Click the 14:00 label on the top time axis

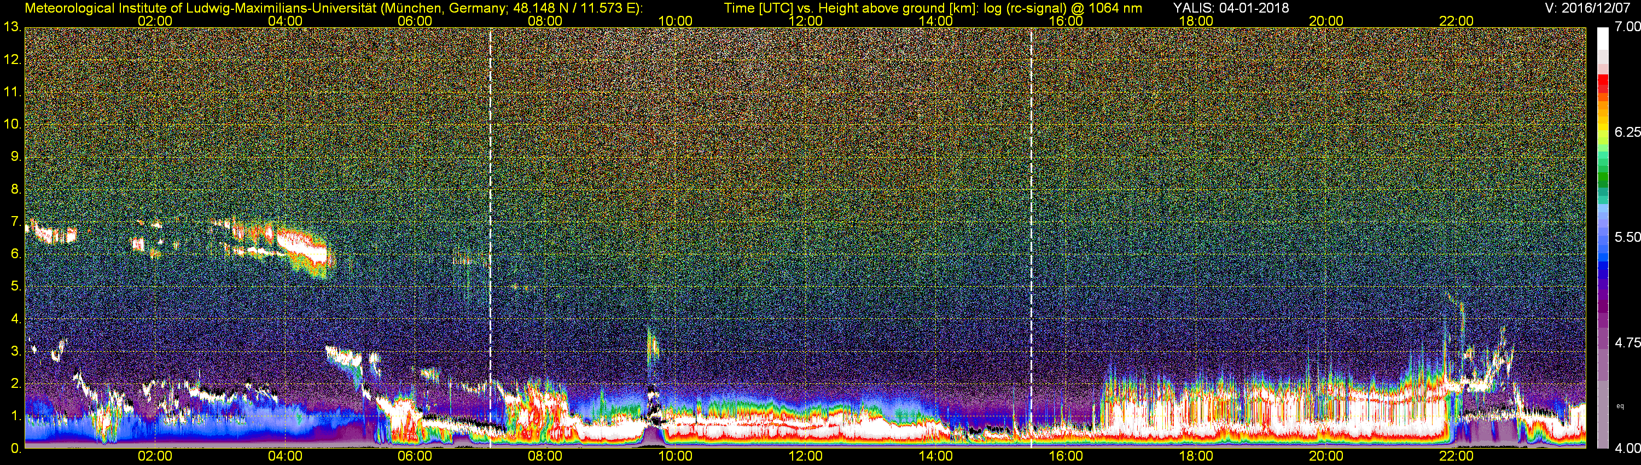click(x=936, y=21)
